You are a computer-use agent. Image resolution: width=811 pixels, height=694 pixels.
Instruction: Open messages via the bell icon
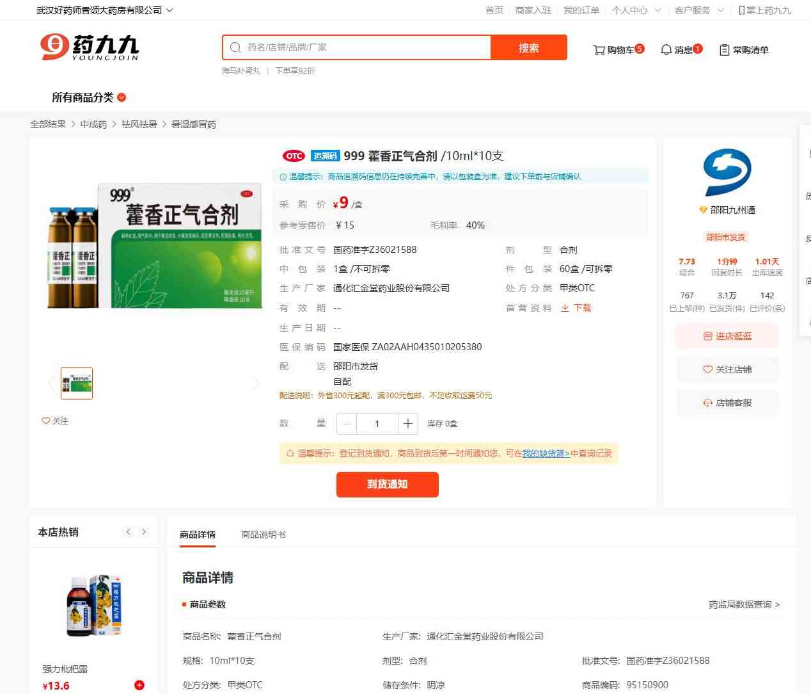666,50
